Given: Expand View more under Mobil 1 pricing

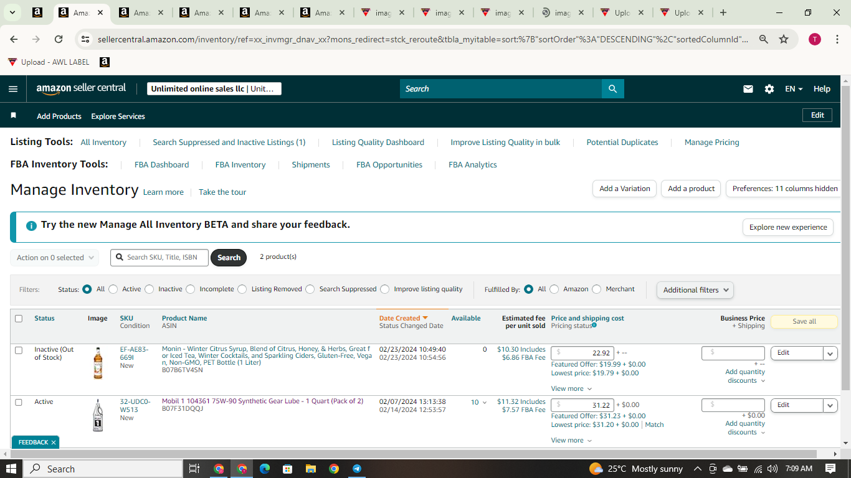Looking at the screenshot, I should [571, 441].
